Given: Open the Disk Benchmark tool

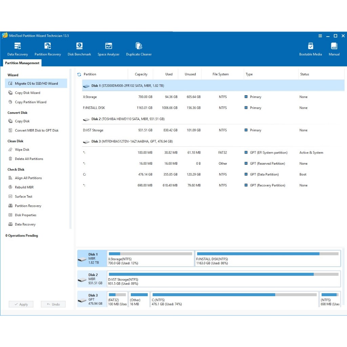Looking at the screenshot, I should pyautogui.click(x=79, y=49).
